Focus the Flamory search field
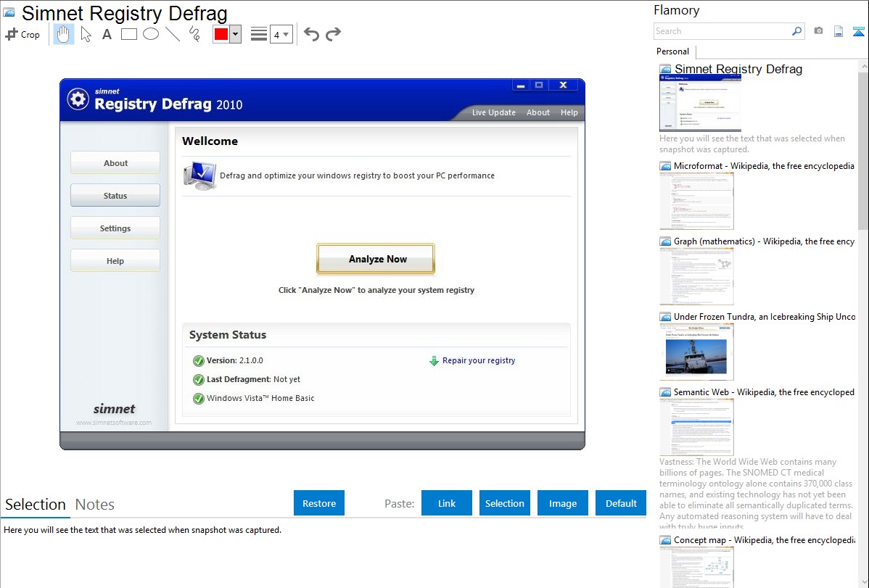 (722, 31)
